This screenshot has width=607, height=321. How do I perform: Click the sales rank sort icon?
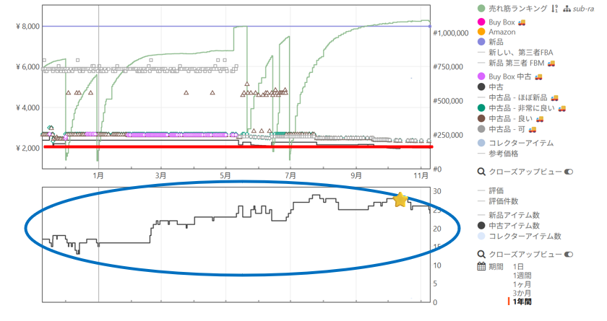click(x=554, y=9)
